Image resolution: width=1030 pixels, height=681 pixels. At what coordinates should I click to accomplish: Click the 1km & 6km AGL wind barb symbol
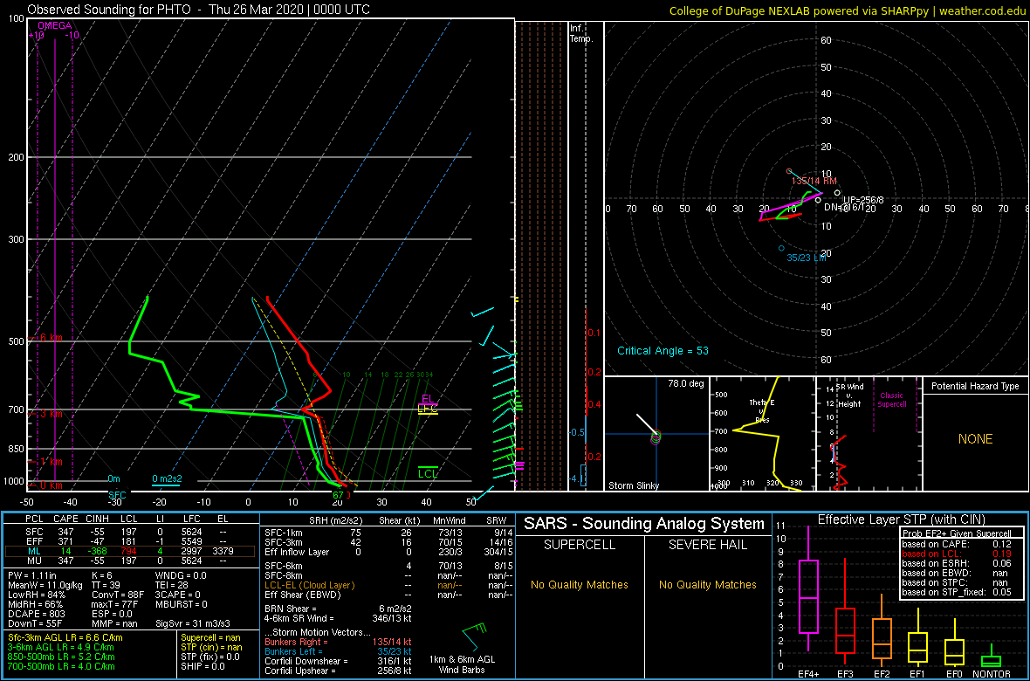pyautogui.click(x=474, y=636)
